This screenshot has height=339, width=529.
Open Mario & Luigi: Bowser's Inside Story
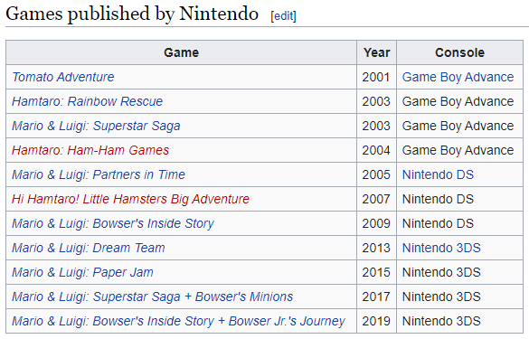tap(113, 223)
